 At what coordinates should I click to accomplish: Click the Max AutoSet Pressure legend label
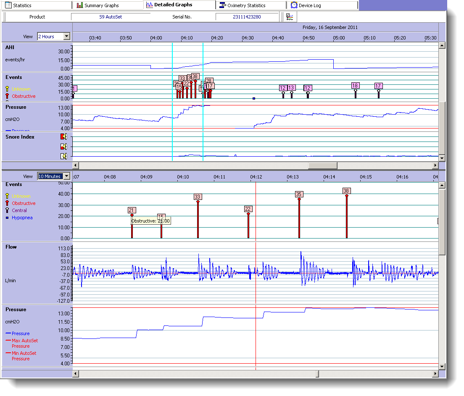[x=25, y=344]
